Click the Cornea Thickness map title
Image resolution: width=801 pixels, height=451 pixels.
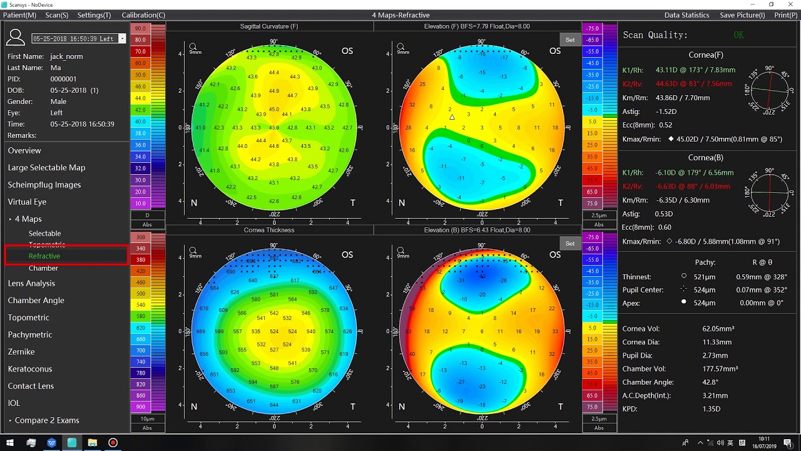click(x=269, y=230)
